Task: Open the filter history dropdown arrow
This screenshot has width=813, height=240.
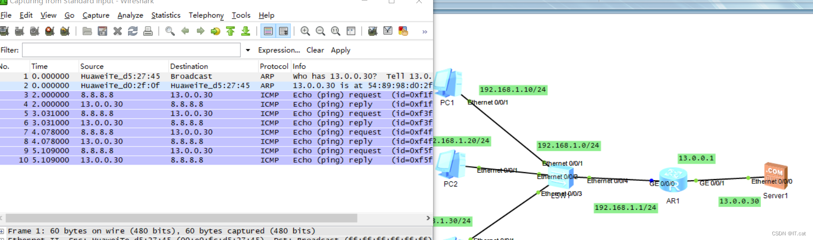Action: [x=248, y=50]
